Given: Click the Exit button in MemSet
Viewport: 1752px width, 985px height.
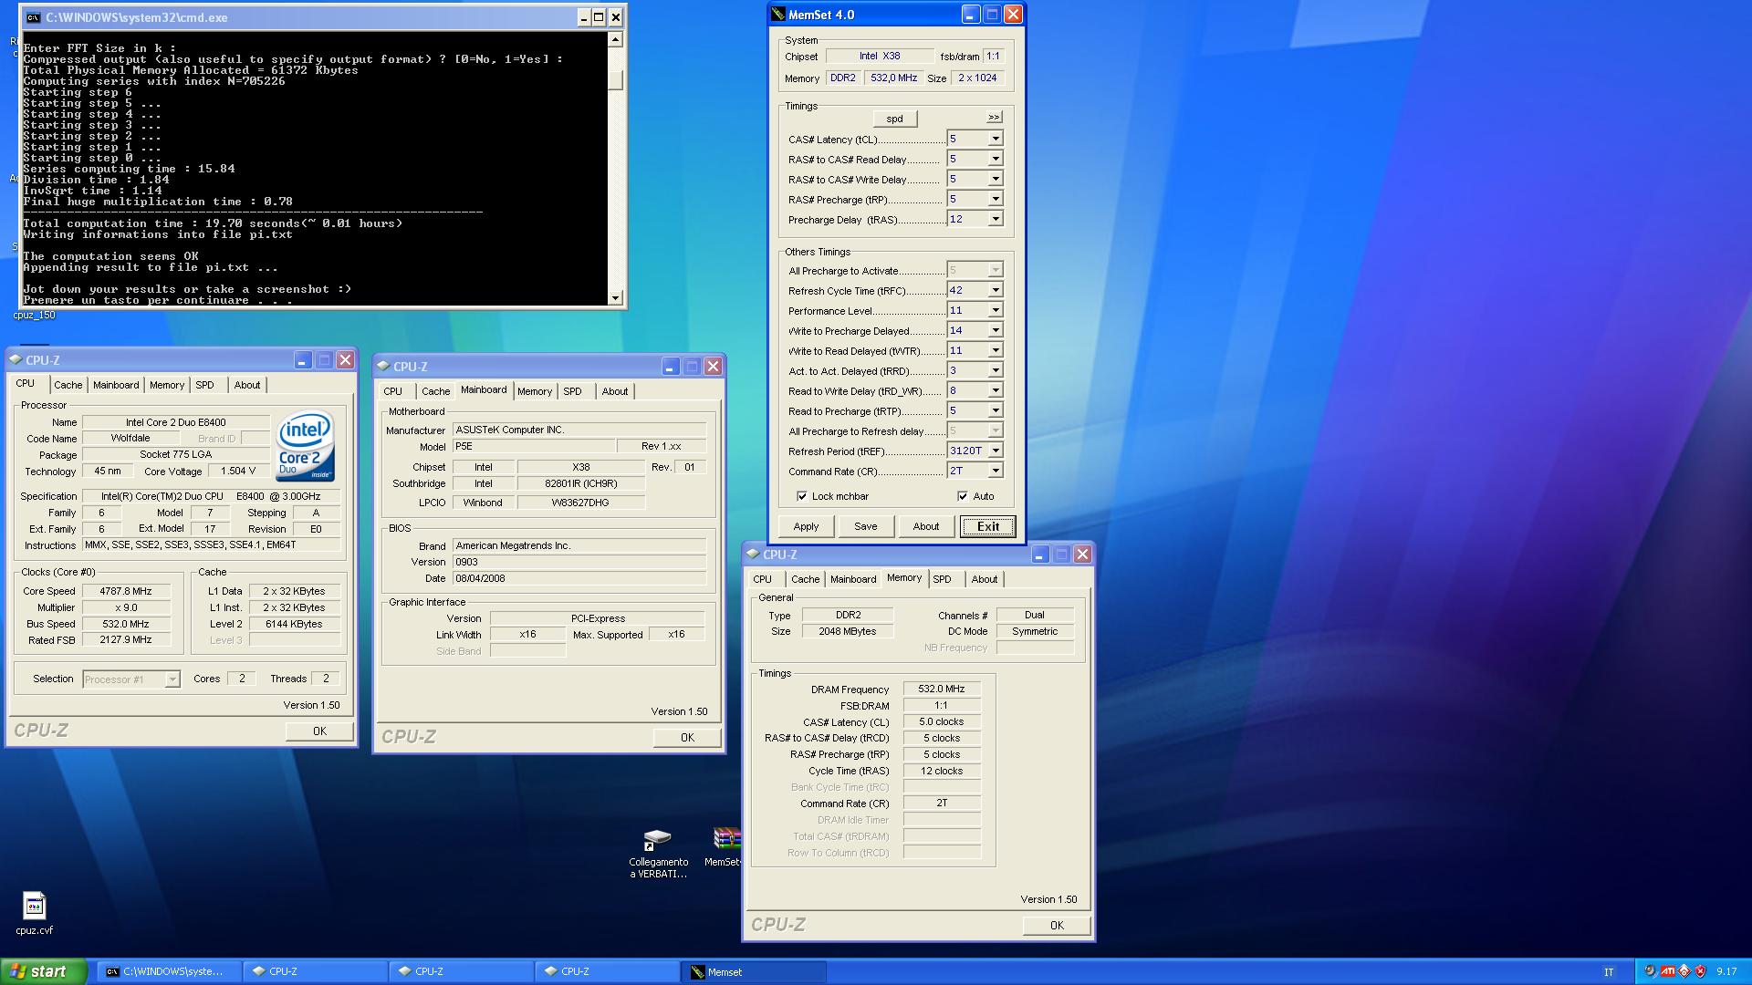Looking at the screenshot, I should click(987, 526).
